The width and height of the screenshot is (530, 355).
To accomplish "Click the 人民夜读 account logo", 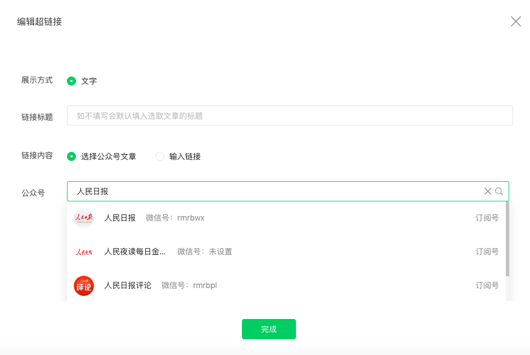I will tap(84, 252).
